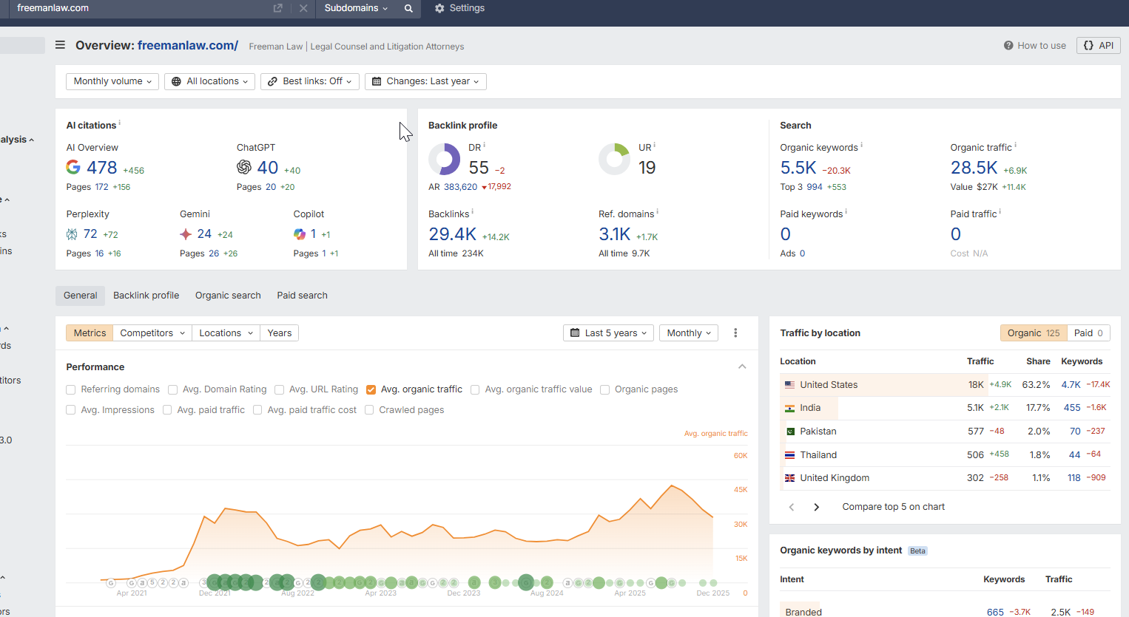Enable Avg. Domain Rating checkbox
Screen dimensions: 1129x617
pyautogui.click(x=172, y=389)
